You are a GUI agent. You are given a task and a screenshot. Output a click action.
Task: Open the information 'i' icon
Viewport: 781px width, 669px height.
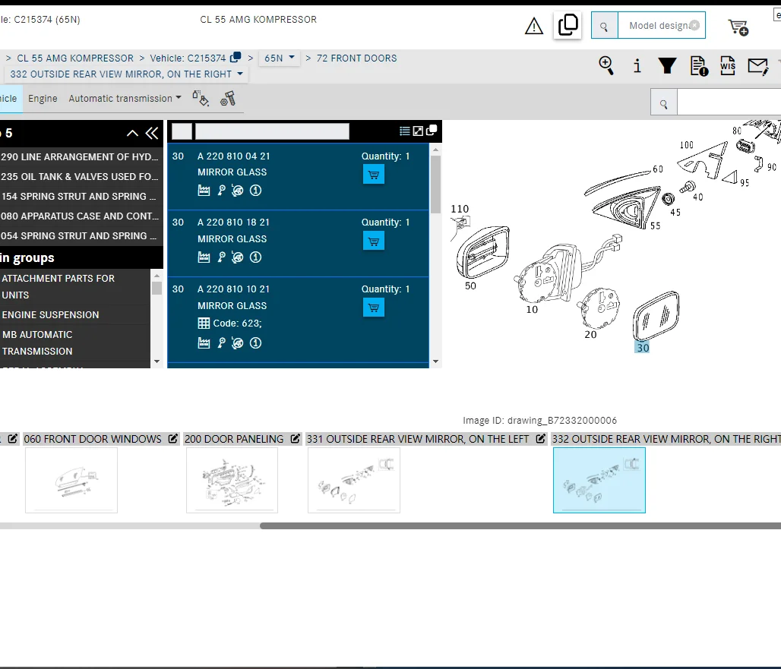tap(637, 66)
